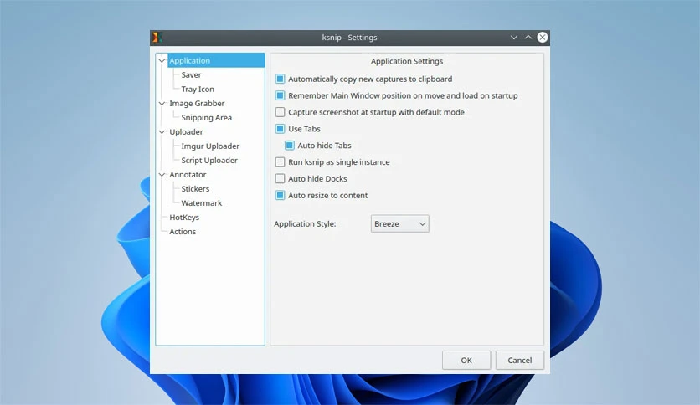Open the Stickers settings page
This screenshot has width=700, height=405.
pos(195,189)
